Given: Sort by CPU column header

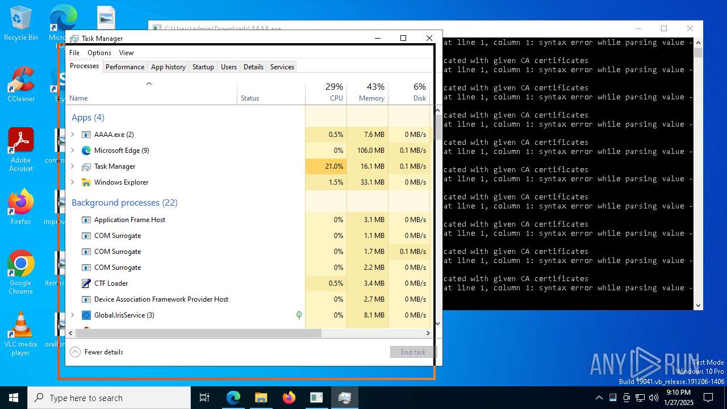Looking at the screenshot, I should coord(326,93).
